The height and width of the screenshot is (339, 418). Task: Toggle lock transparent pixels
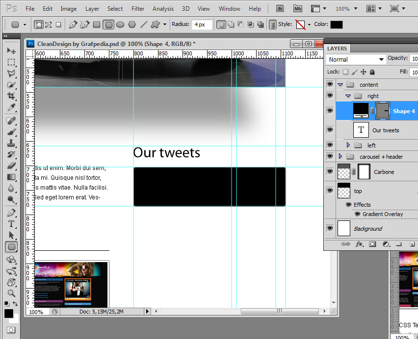tap(346, 72)
